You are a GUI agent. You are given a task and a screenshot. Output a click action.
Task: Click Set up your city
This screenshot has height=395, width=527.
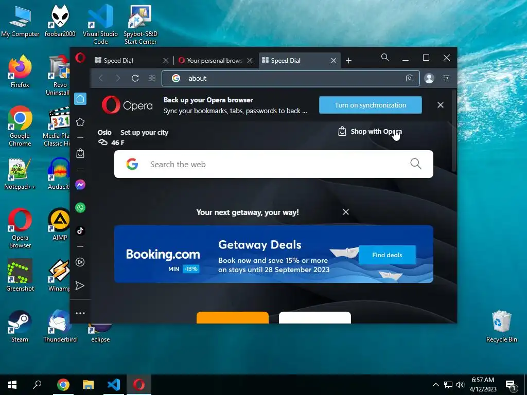144,132
